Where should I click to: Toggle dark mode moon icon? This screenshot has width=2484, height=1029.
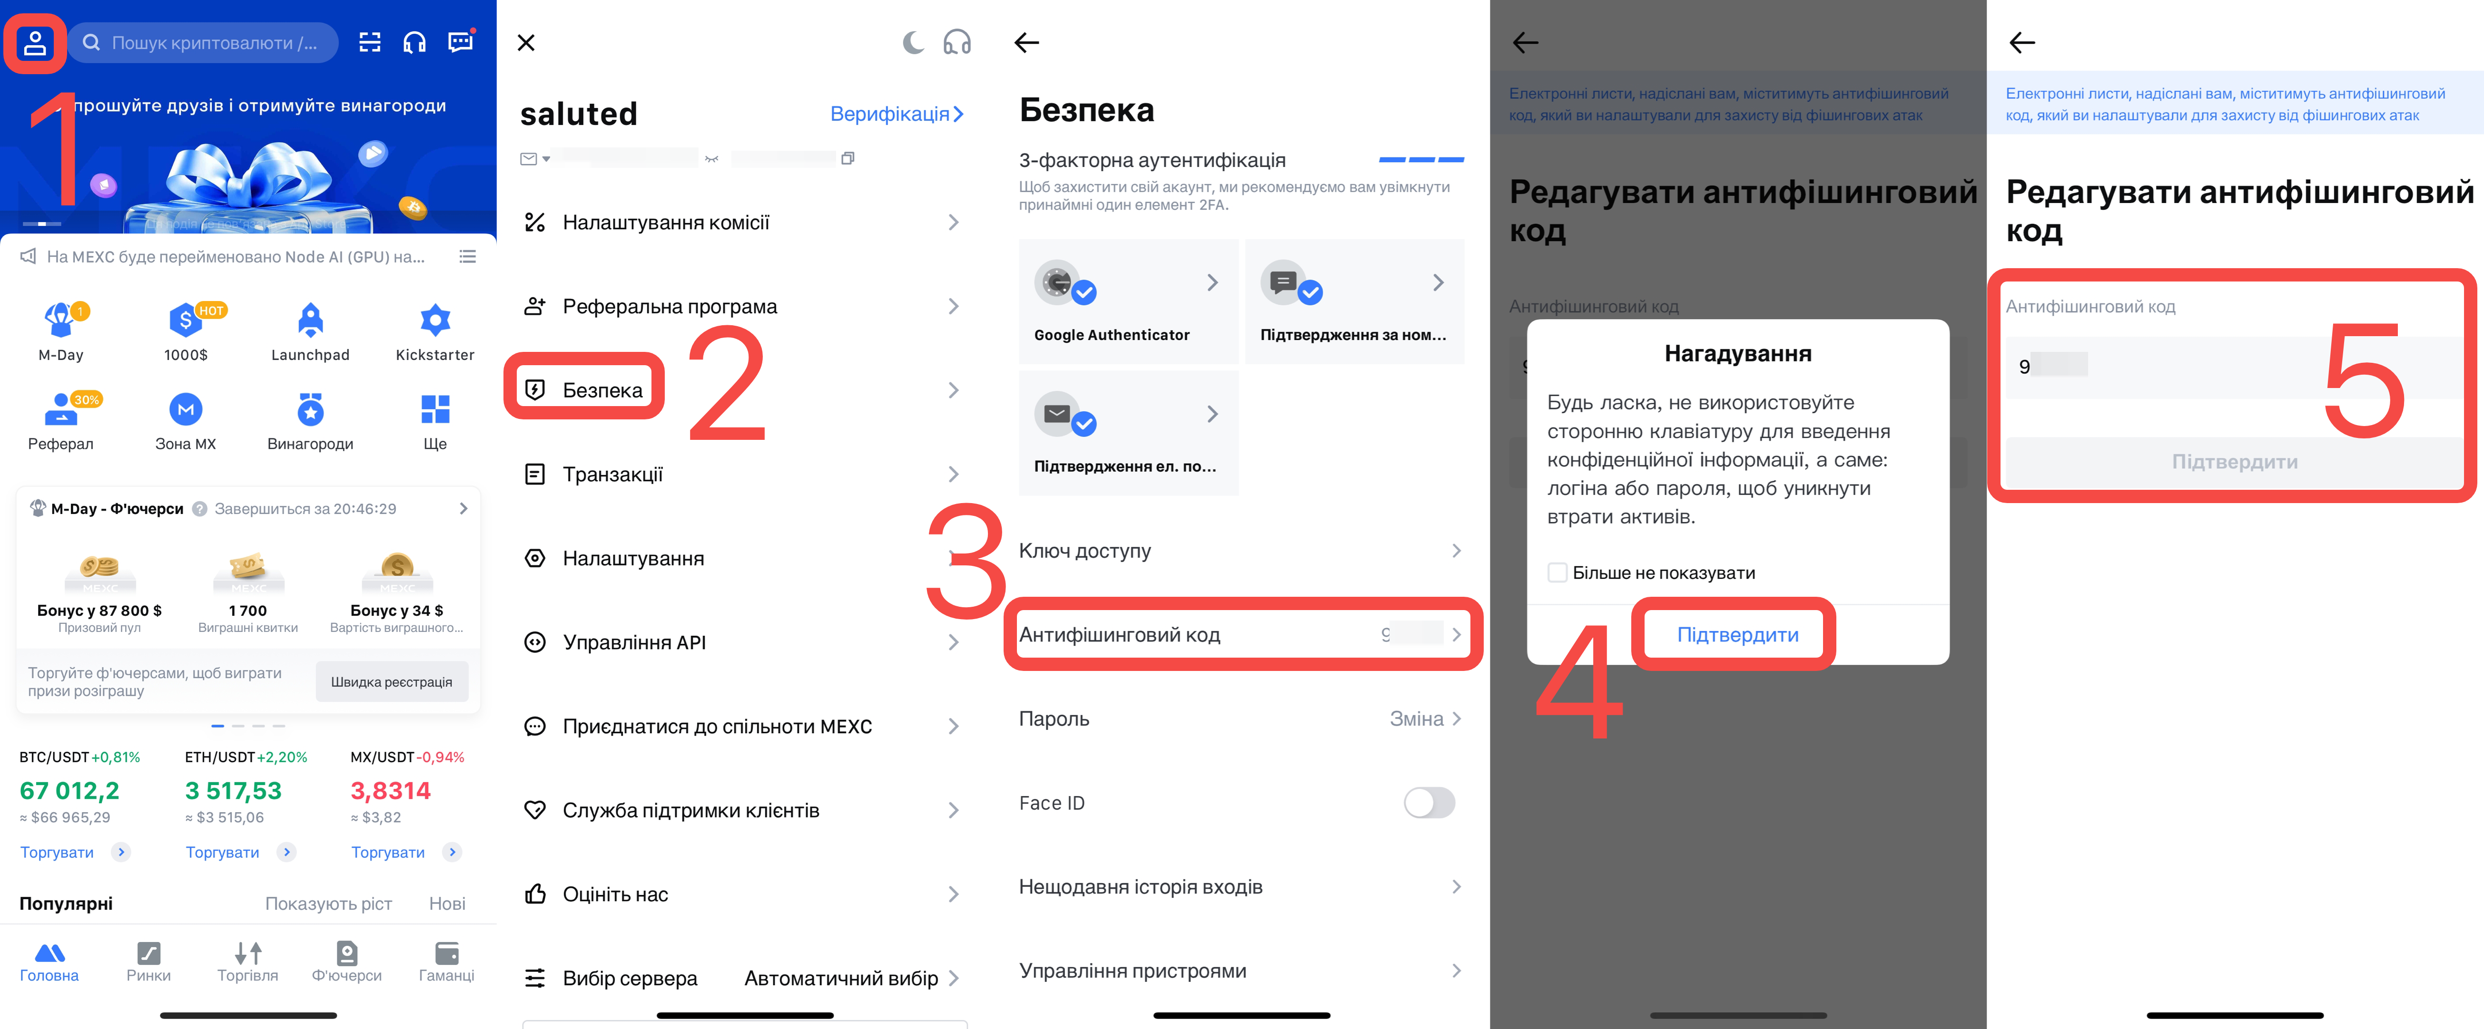click(x=912, y=42)
